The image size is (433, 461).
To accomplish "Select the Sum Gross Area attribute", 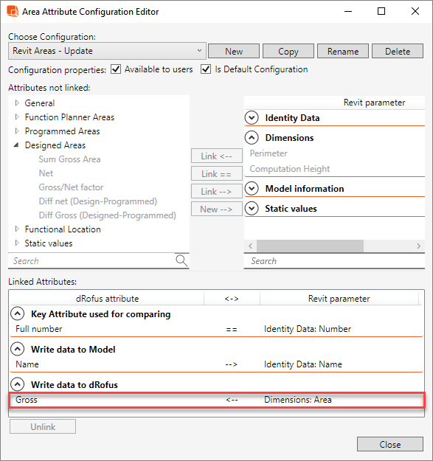I will click(69, 159).
